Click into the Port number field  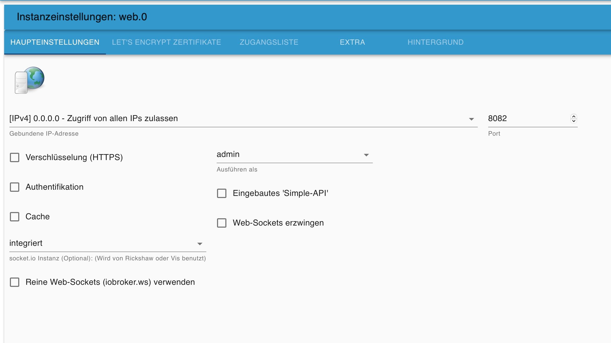[x=526, y=118]
